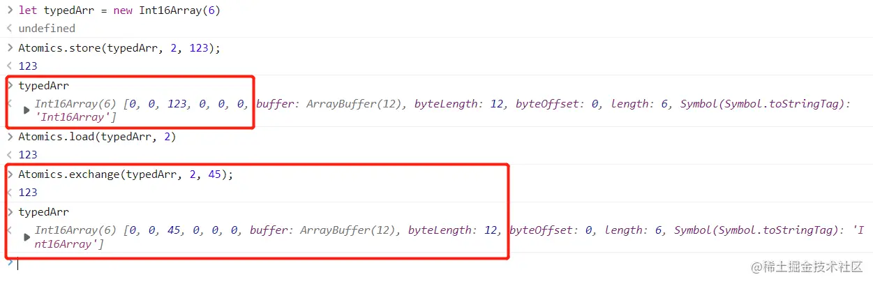873x284 pixels.
Task: Expand the Int16Array output containing 123
Action: (x=27, y=110)
